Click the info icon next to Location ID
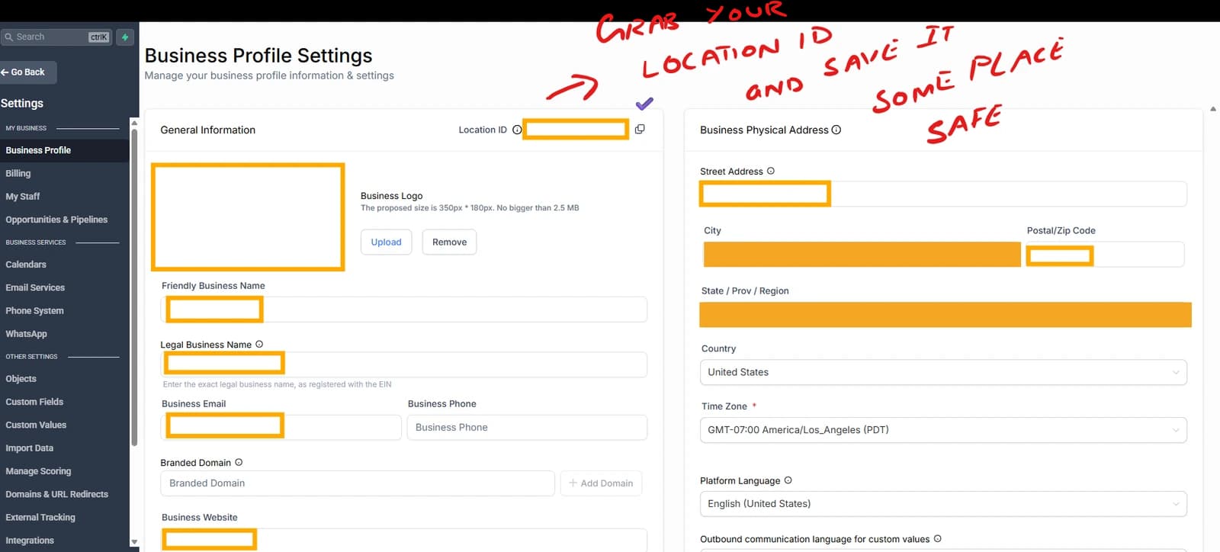 point(517,130)
